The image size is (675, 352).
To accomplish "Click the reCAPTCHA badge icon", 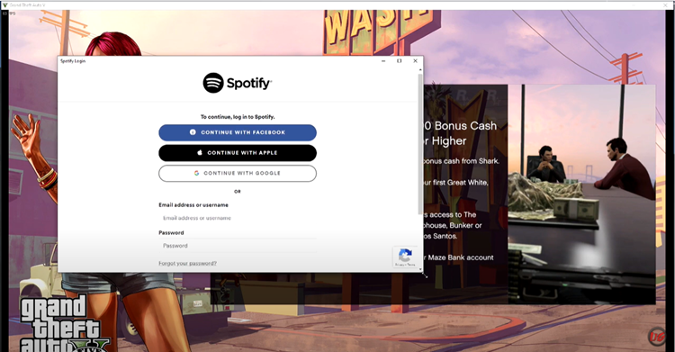I will click(405, 257).
